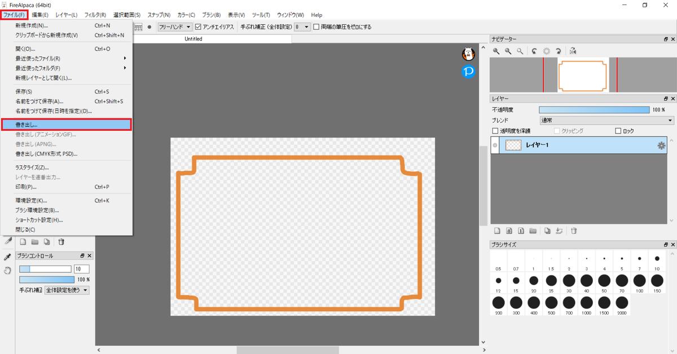The image size is (677, 354).
Task: Select brush size 2000 preset
Action: coord(621,306)
